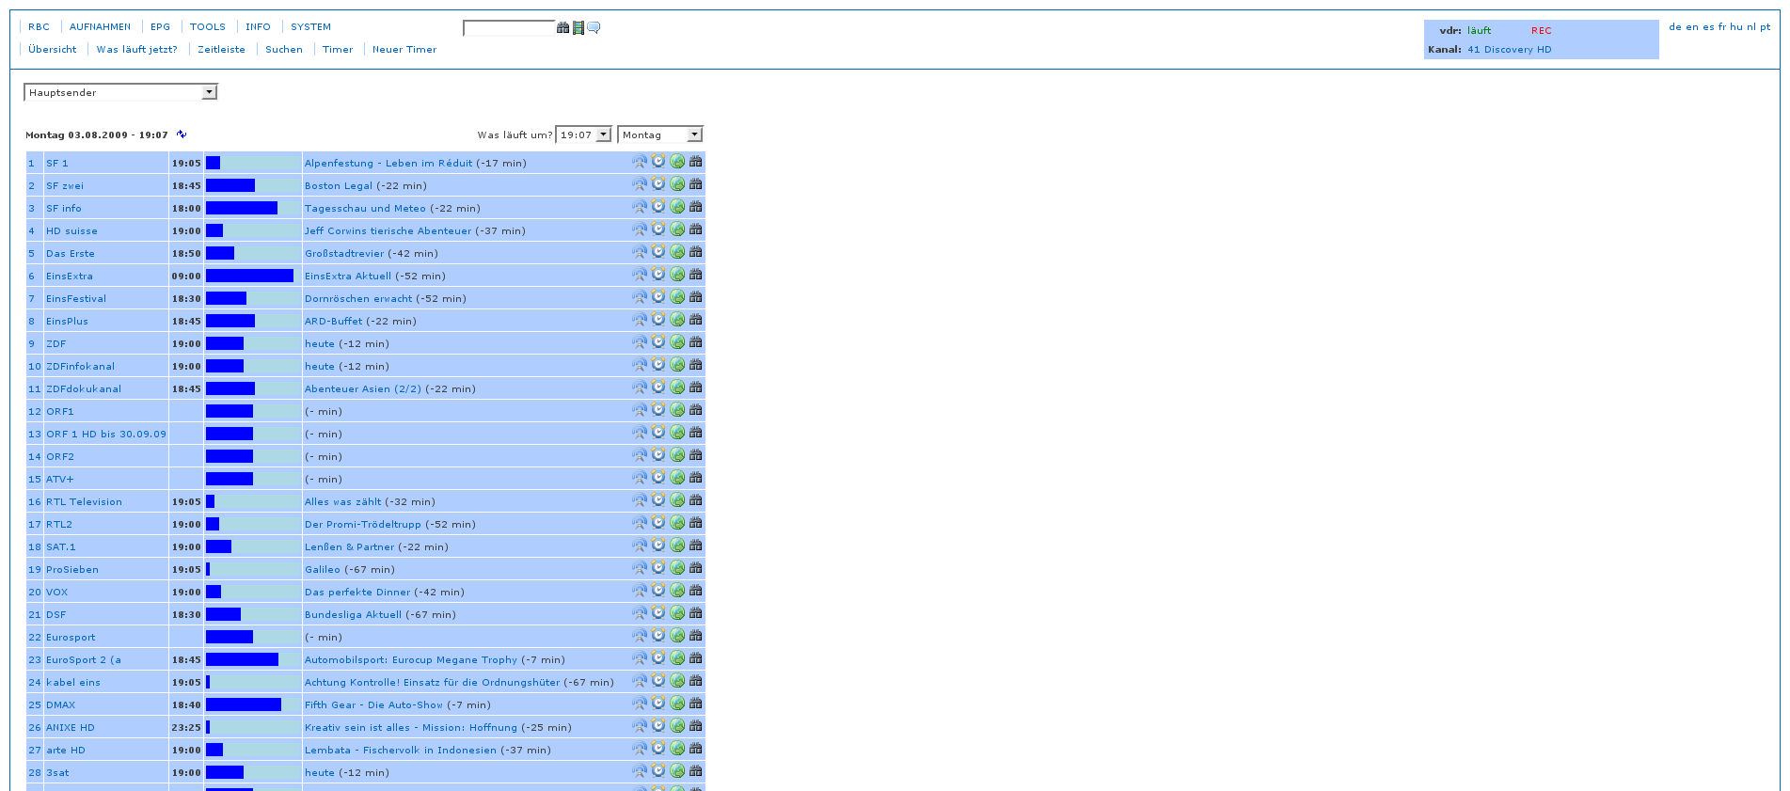Click into the top search input field

tap(509, 28)
